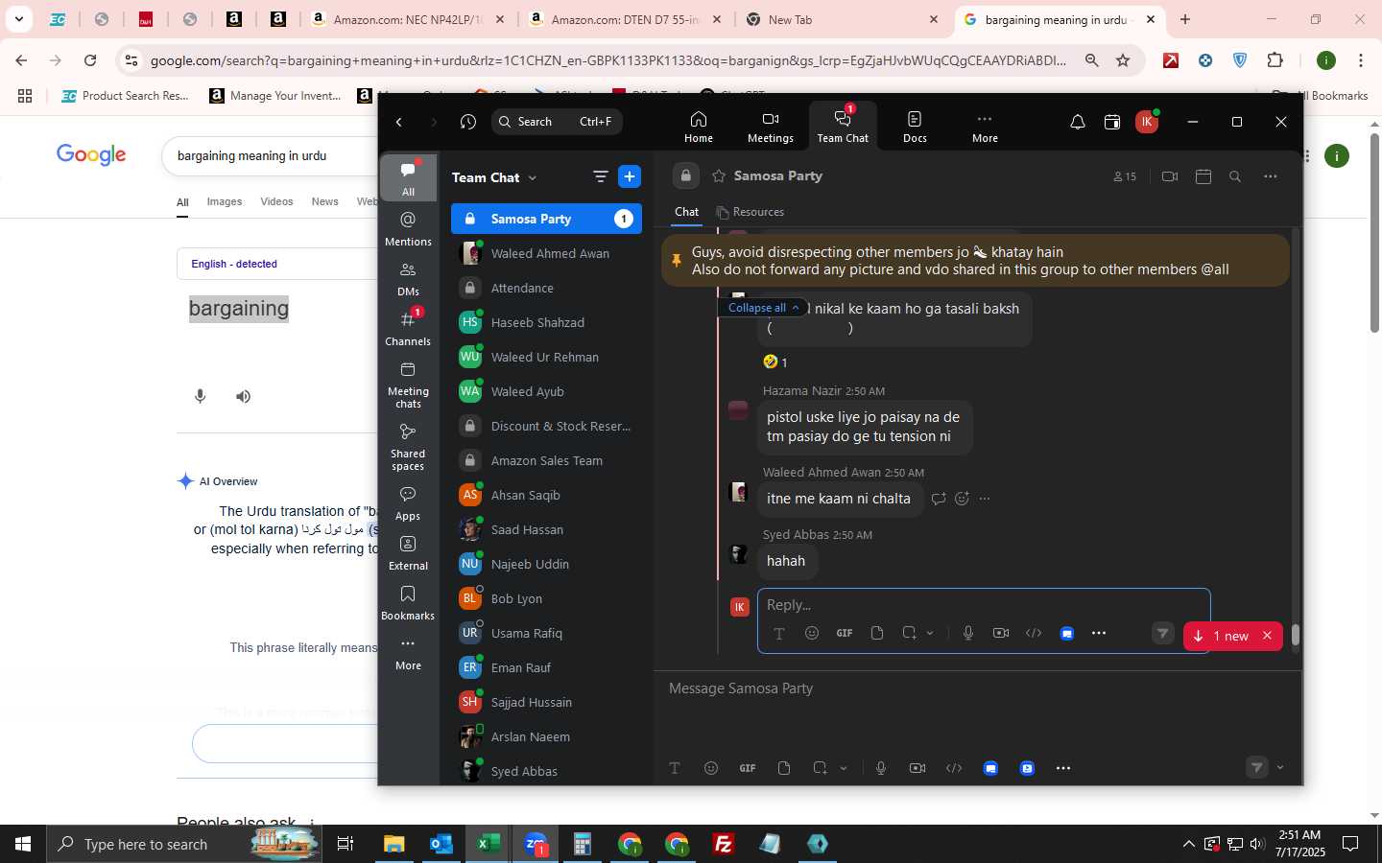Open Apps in sidebar
1382x863 pixels.
point(408,503)
